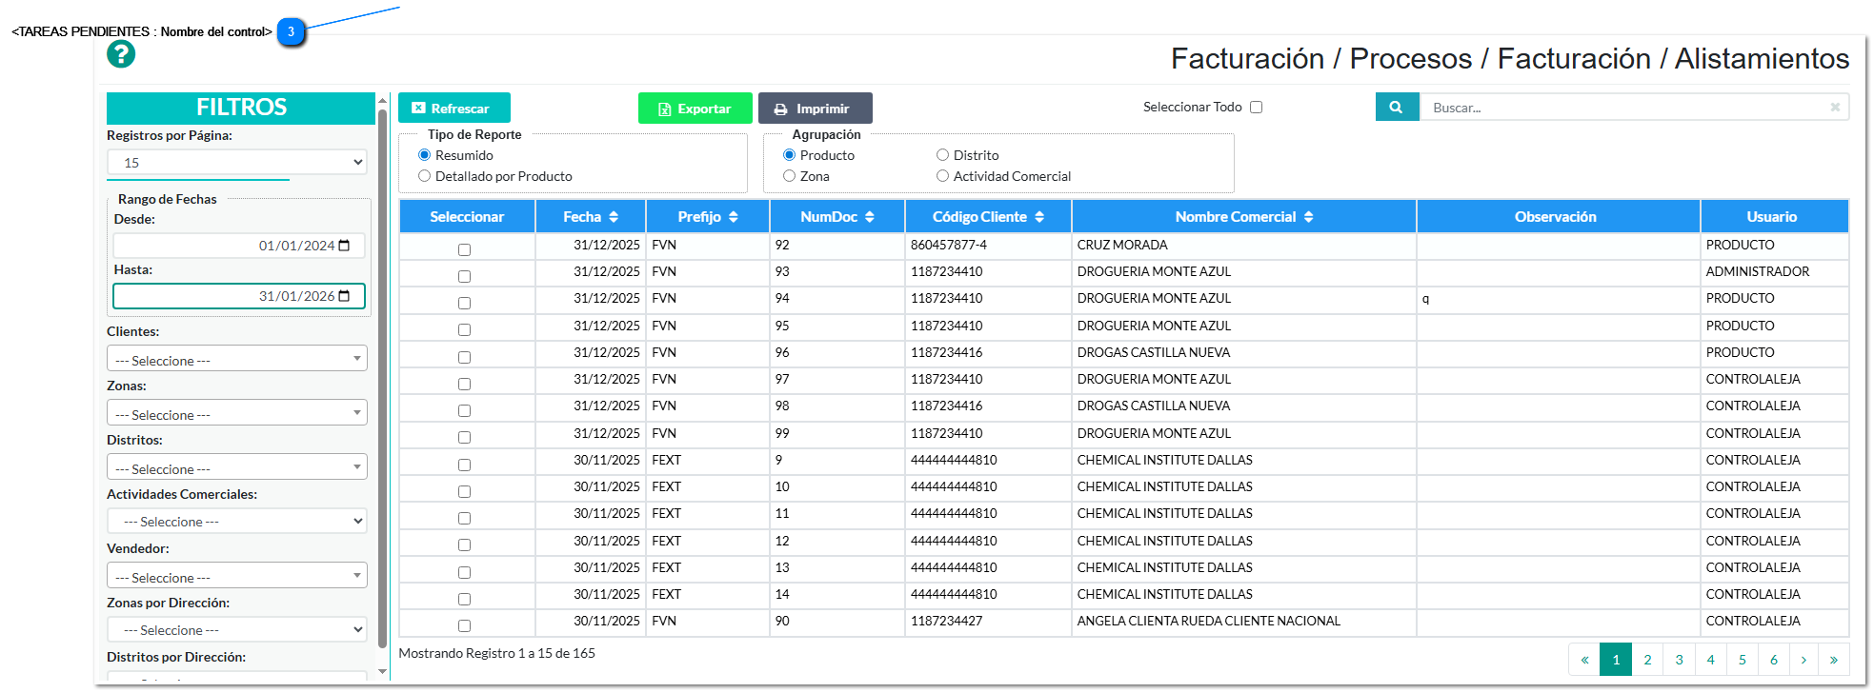This screenshot has height=693, width=1874.
Task: Go to page 2 of results
Action: point(1647,660)
